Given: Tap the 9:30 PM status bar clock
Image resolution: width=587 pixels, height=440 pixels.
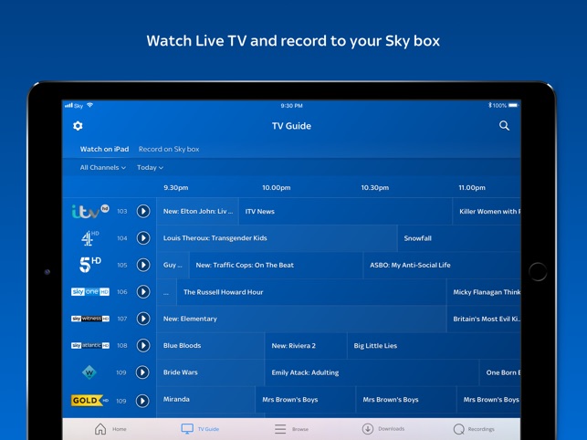Looking at the screenshot, I should (291, 106).
